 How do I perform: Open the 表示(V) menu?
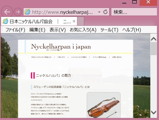[57, 30]
